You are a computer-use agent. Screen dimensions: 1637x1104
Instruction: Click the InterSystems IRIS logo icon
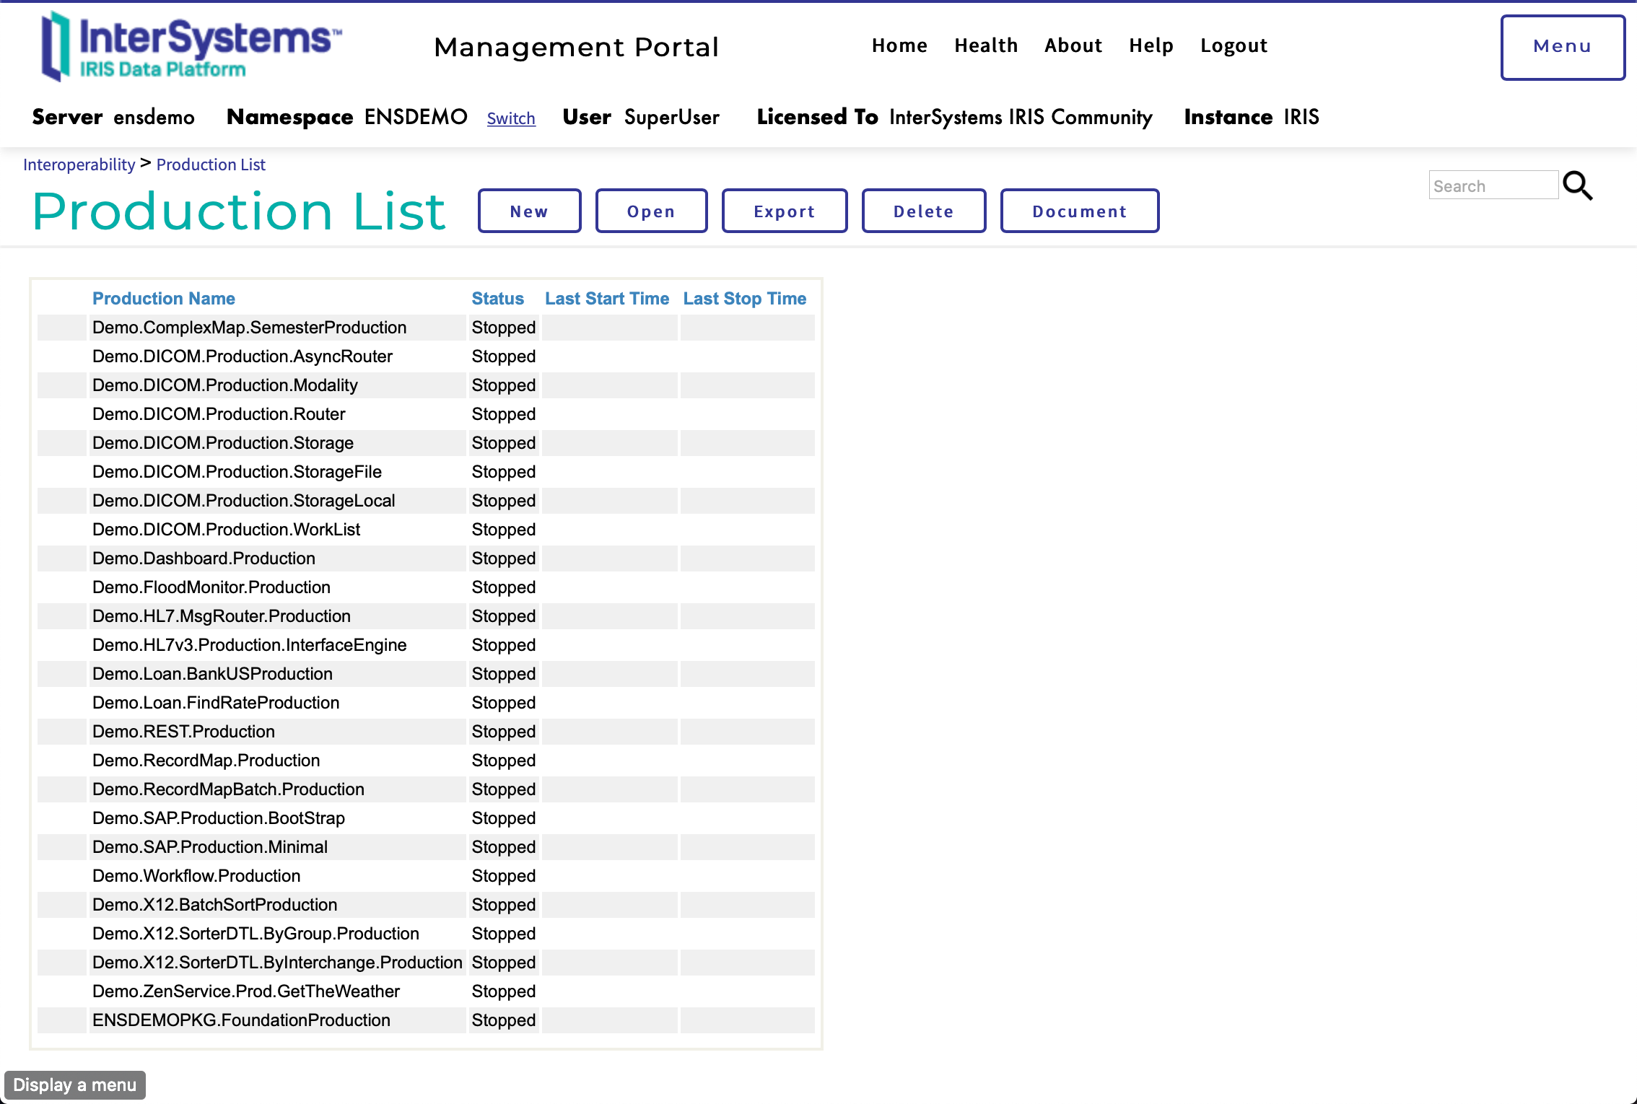point(56,47)
